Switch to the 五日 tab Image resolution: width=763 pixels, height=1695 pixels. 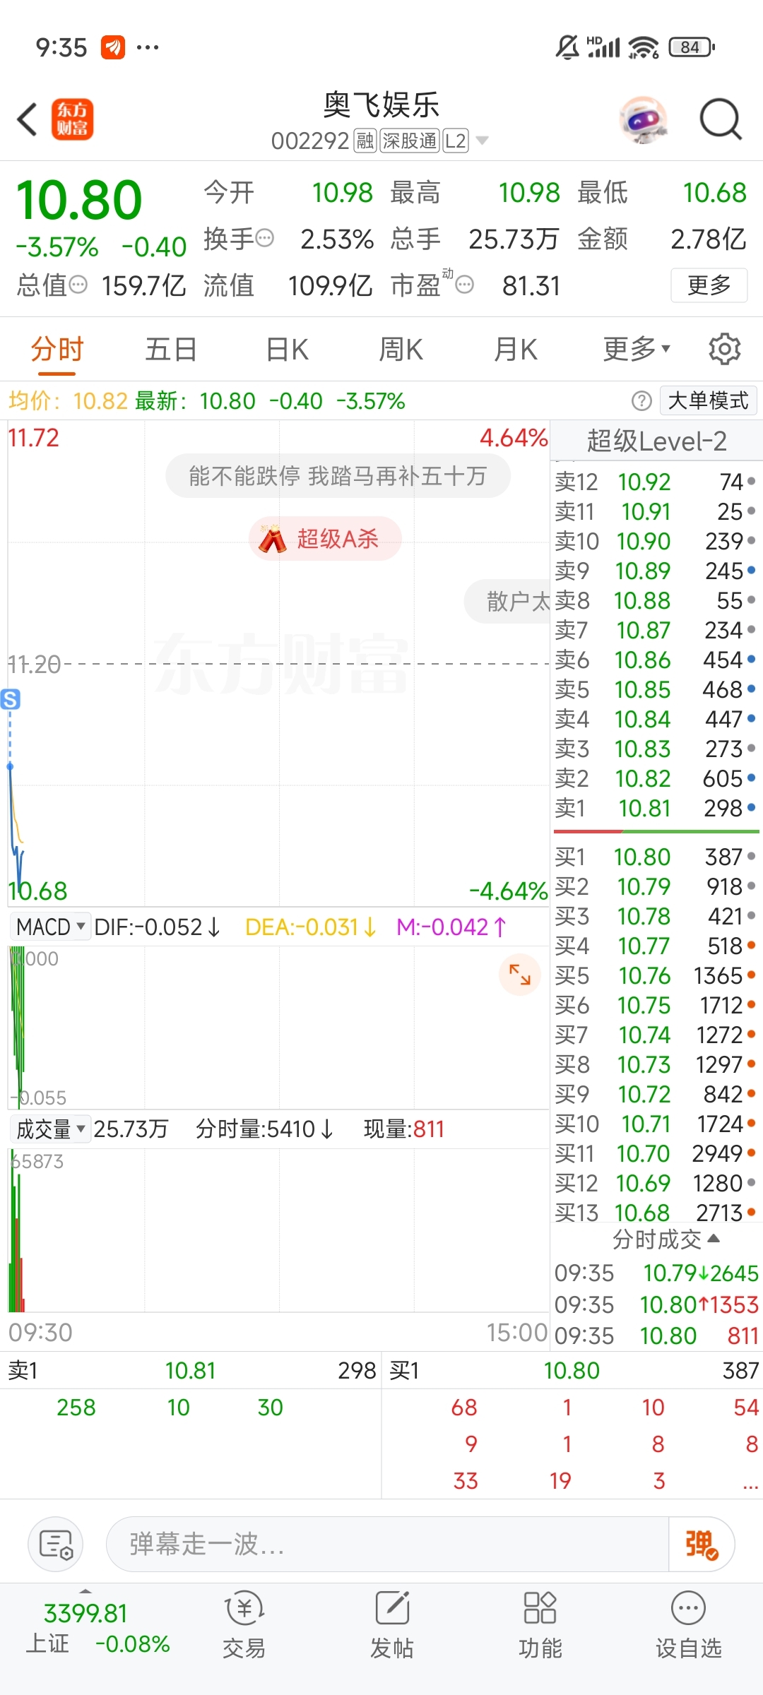(x=171, y=349)
